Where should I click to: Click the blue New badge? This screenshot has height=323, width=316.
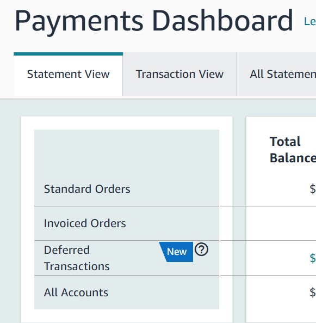[x=176, y=252]
